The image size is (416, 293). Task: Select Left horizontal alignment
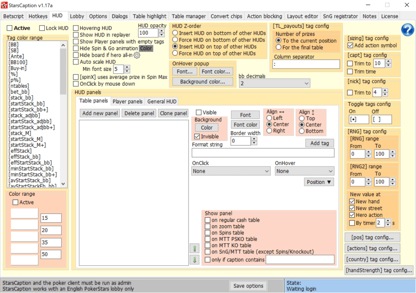coord(269,118)
